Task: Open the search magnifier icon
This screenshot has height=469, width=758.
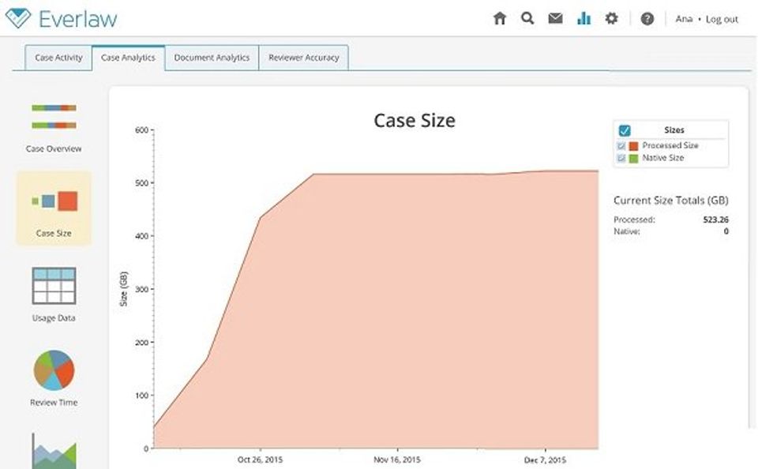Action: 527,18
